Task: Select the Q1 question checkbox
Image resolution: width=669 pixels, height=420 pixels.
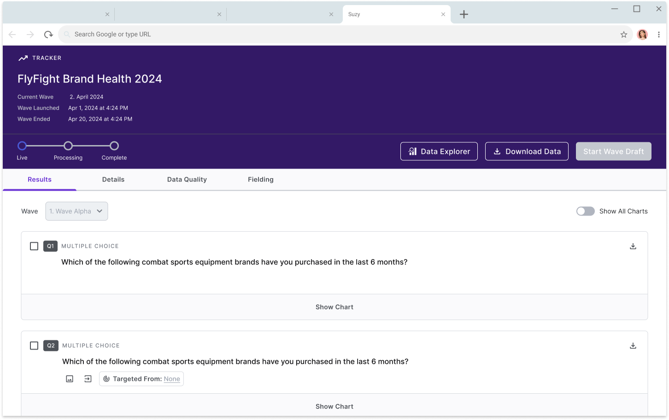Action: [34, 246]
